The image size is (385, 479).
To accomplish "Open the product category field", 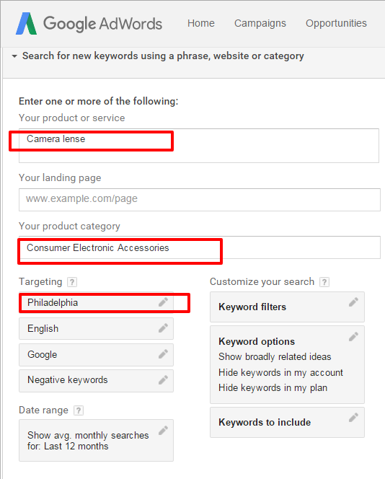I will tap(200, 247).
